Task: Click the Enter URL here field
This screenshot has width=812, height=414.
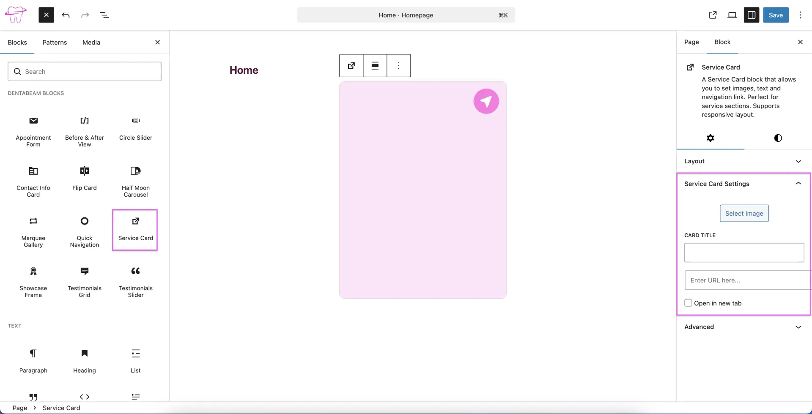Action: pyautogui.click(x=748, y=280)
